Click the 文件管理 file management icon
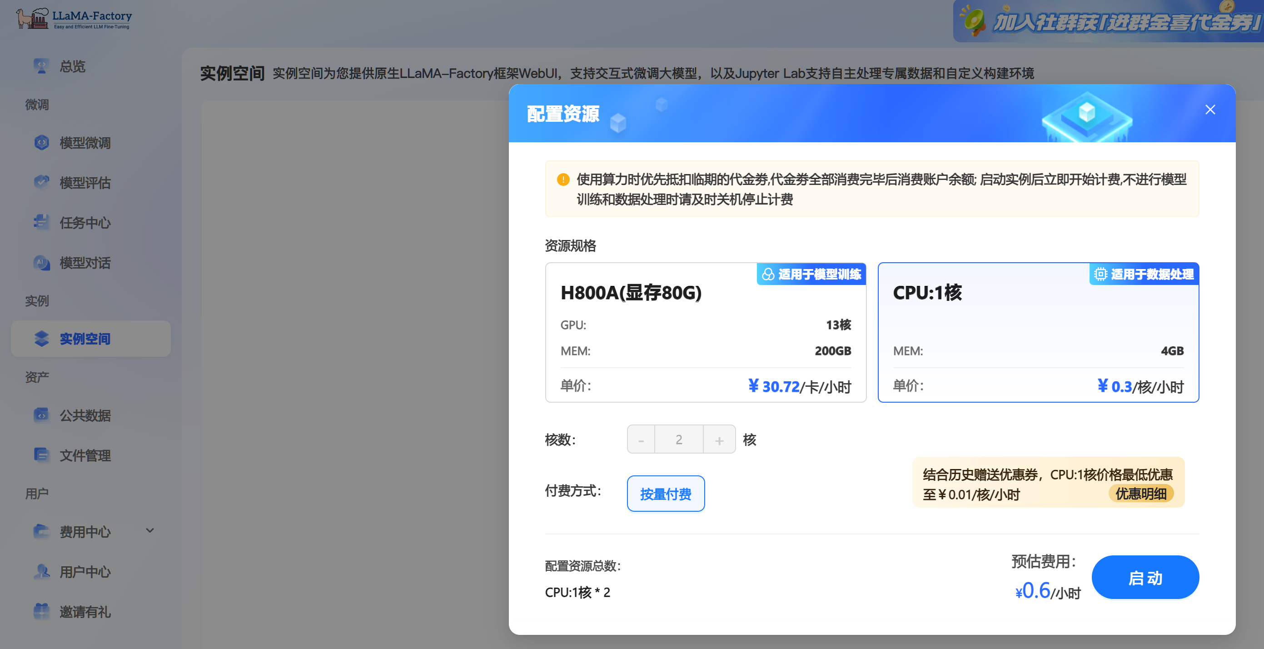 (41, 455)
